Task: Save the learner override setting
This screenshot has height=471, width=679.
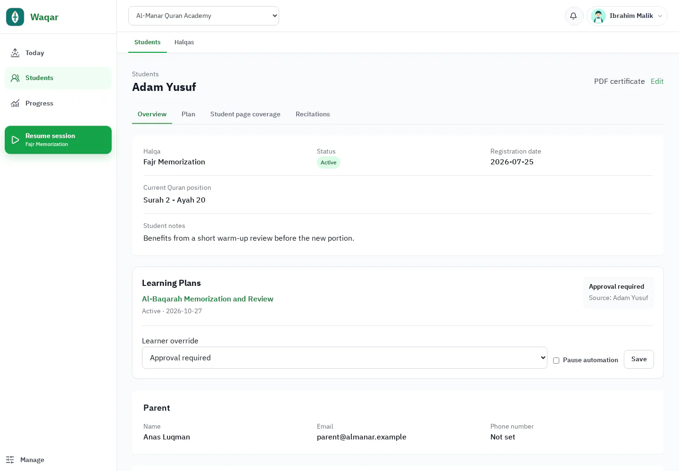Action: 639,359
